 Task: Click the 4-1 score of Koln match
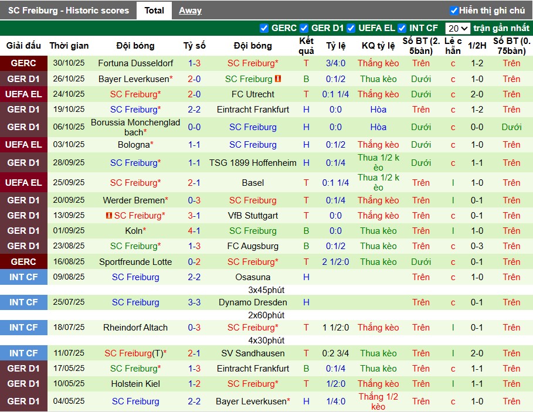(194, 231)
